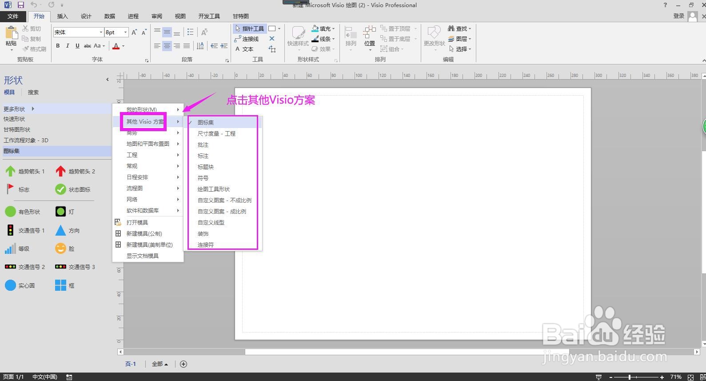706x381 pixels.
Task: Open the File (文件) tab
Action: click(13, 16)
